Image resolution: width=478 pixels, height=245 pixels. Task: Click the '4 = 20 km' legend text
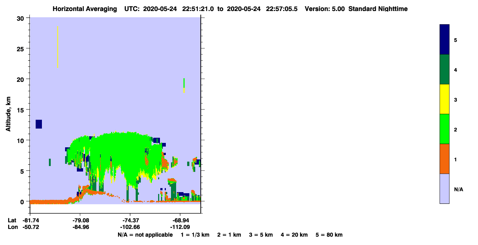pyautogui.click(x=295, y=235)
